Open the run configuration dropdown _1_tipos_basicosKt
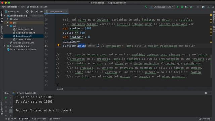This screenshot has height=121, width=215. (x=162, y=7)
